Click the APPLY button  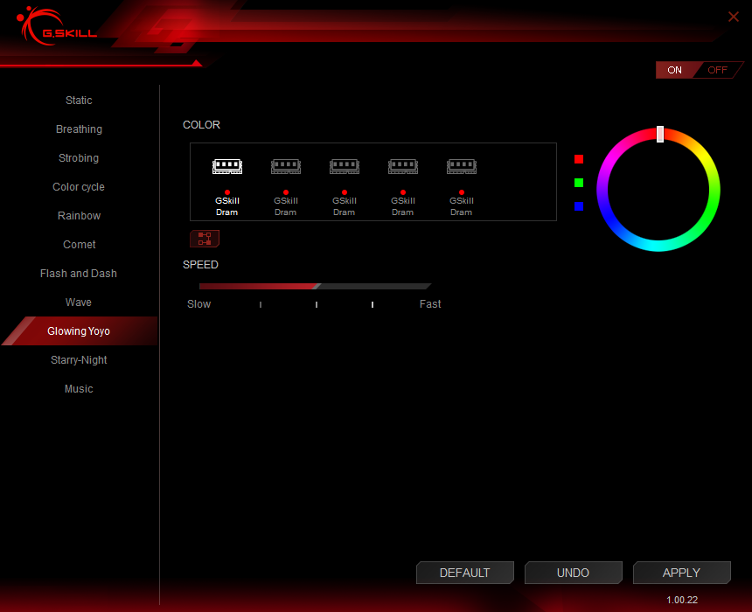(682, 573)
